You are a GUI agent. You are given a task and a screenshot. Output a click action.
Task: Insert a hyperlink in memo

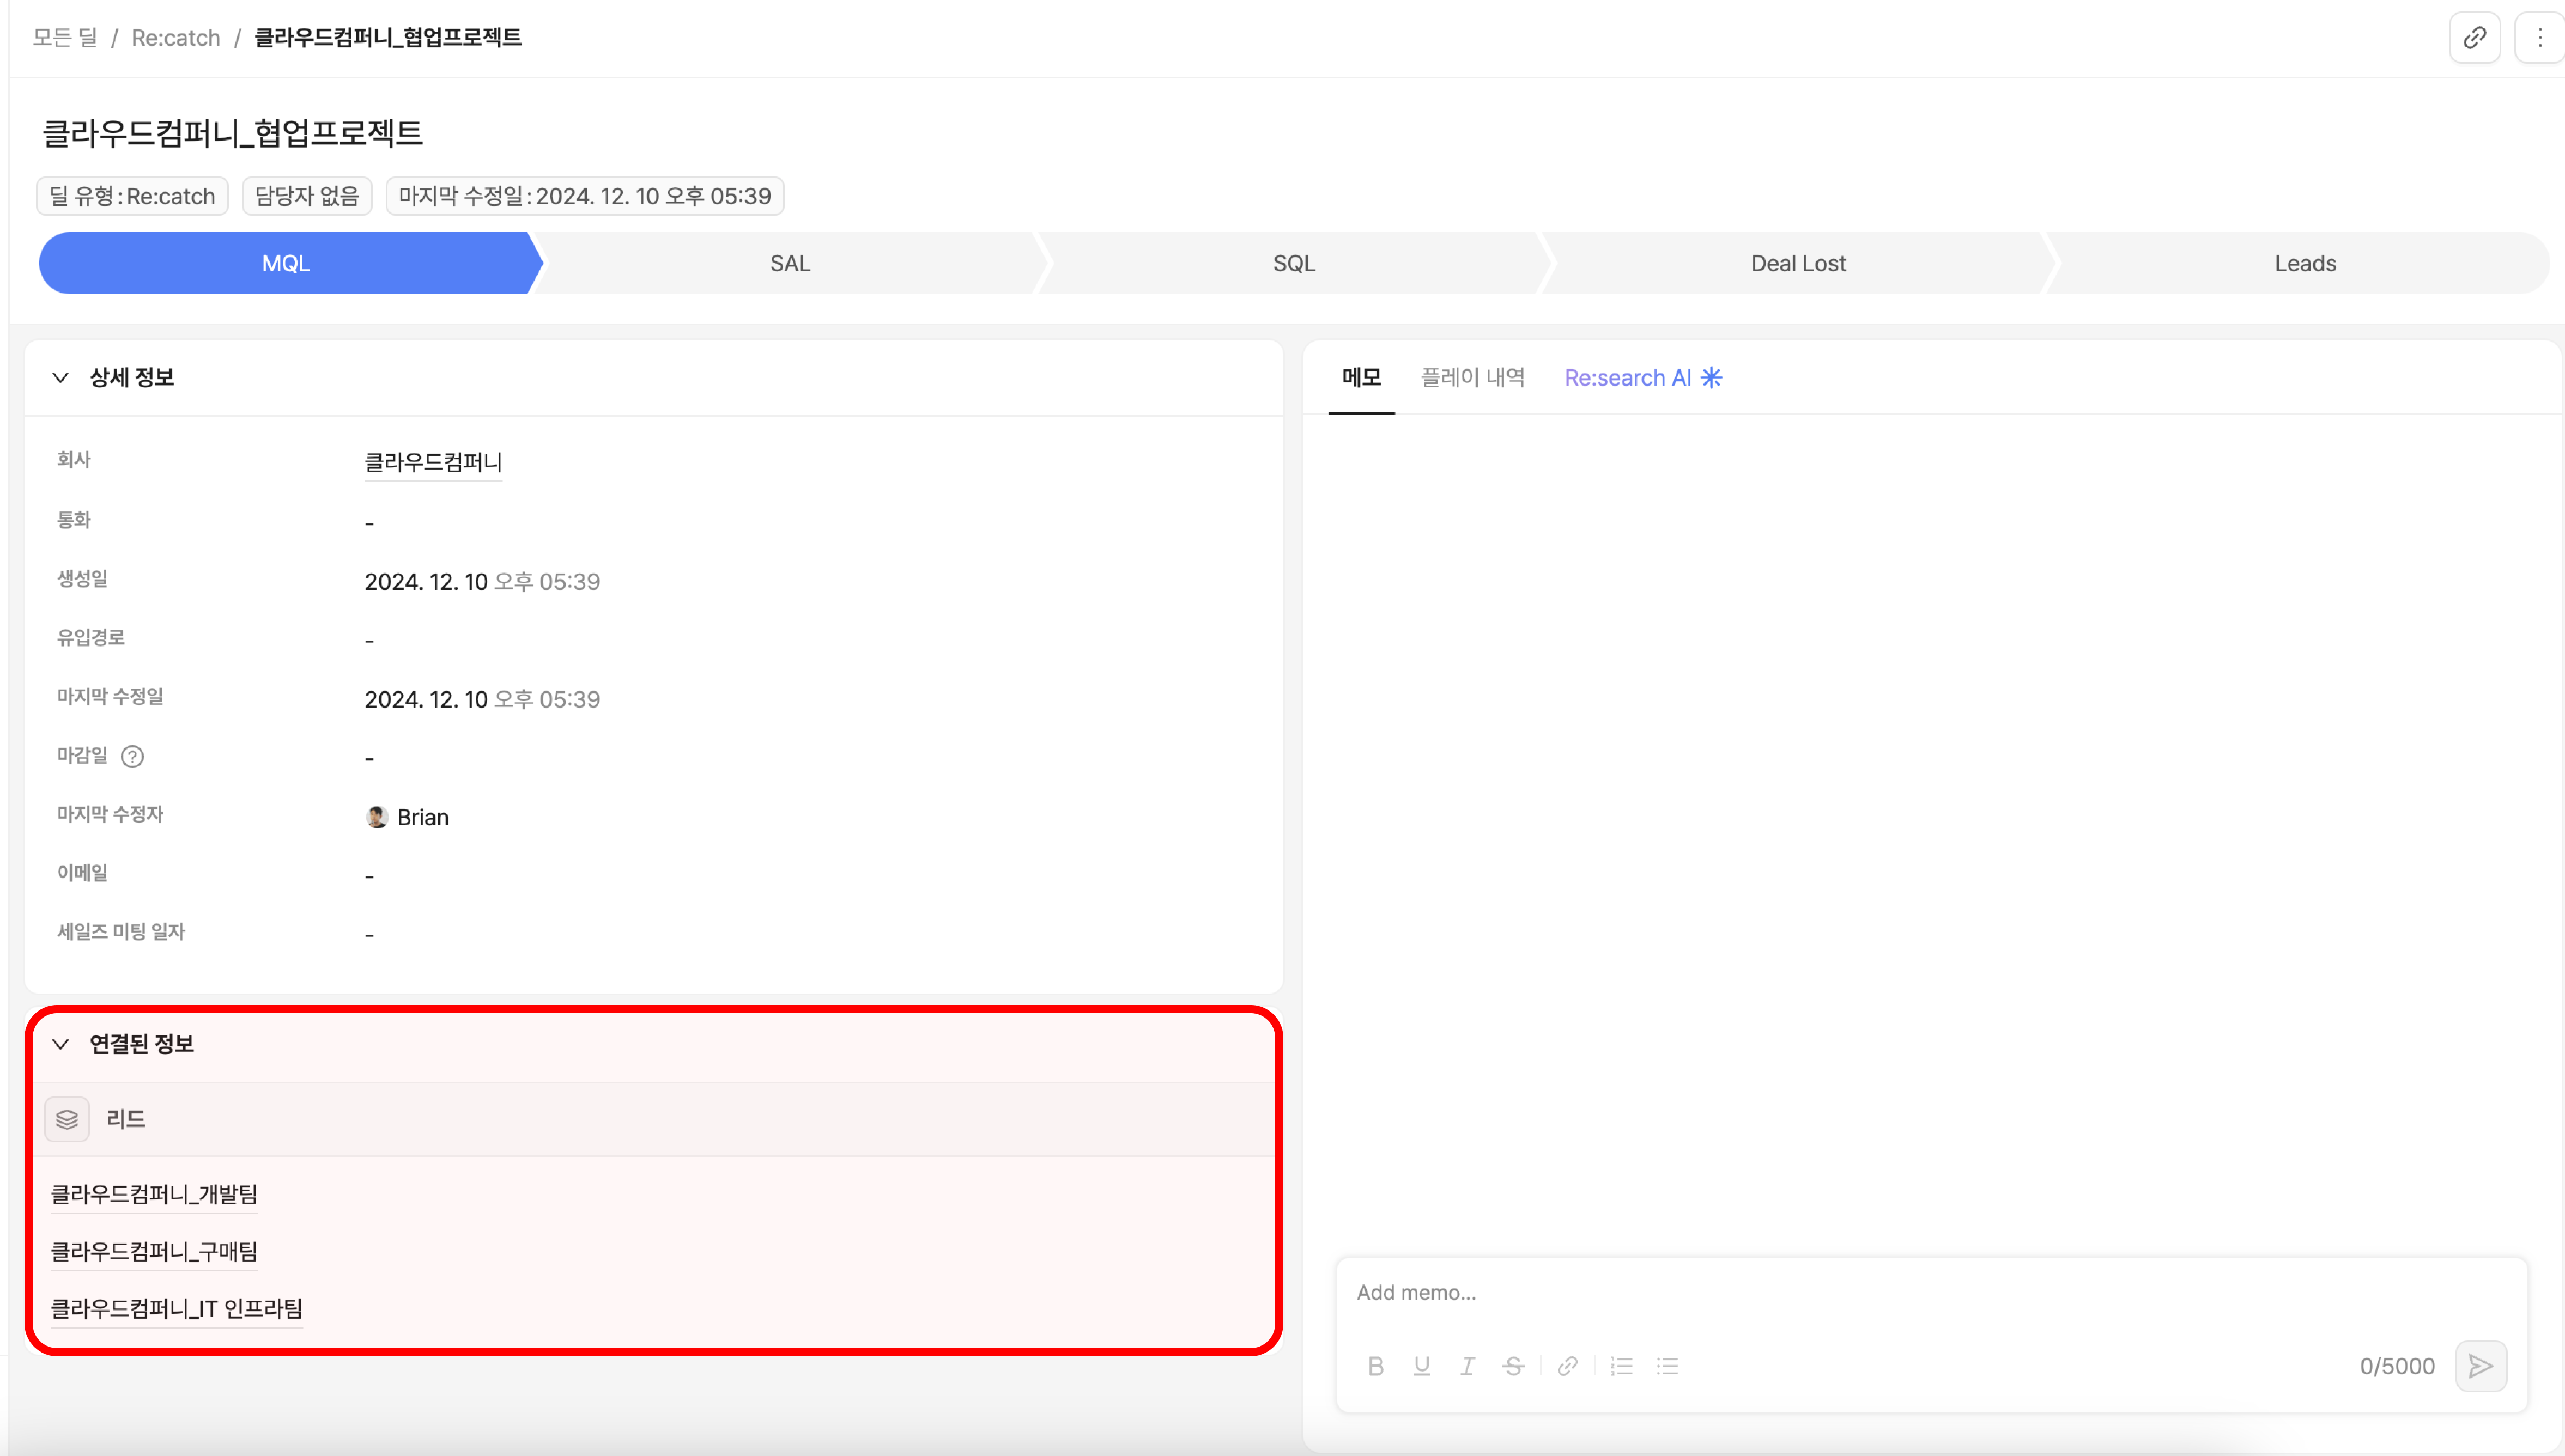click(x=1568, y=1366)
